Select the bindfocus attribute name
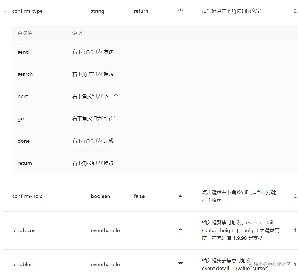298x274 pixels. [24, 231]
